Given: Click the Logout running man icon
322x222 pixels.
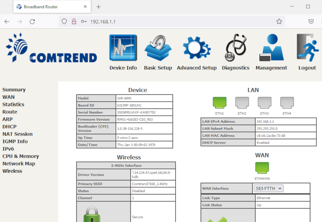Looking at the screenshot, I should click(x=307, y=48).
